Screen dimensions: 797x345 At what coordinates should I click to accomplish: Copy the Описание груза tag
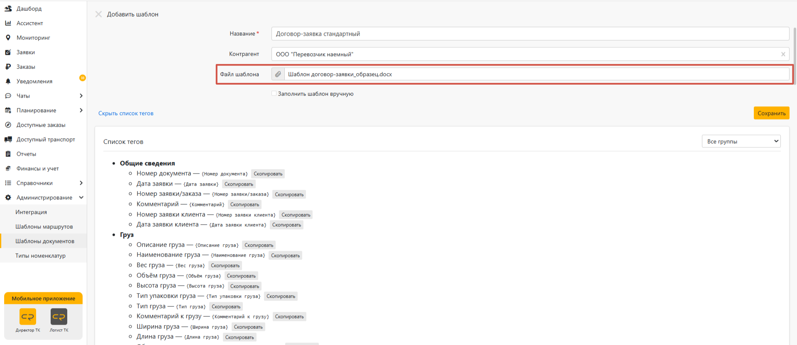click(x=259, y=245)
